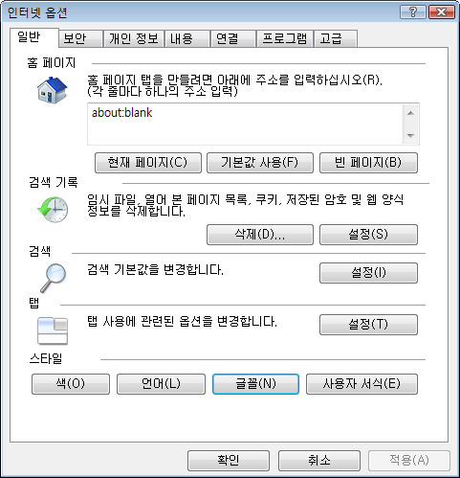Click the help question mark icon
460x478 pixels.
(x=413, y=12)
